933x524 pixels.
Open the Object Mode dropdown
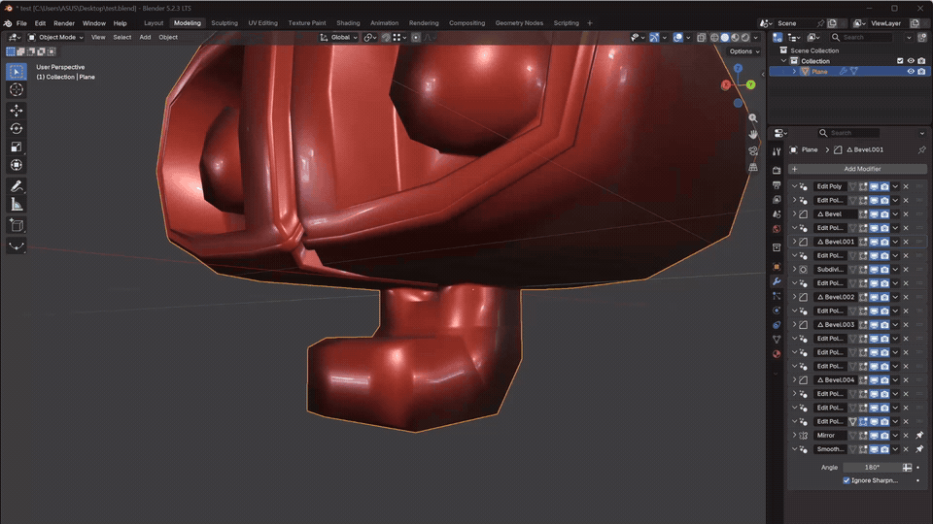click(55, 38)
